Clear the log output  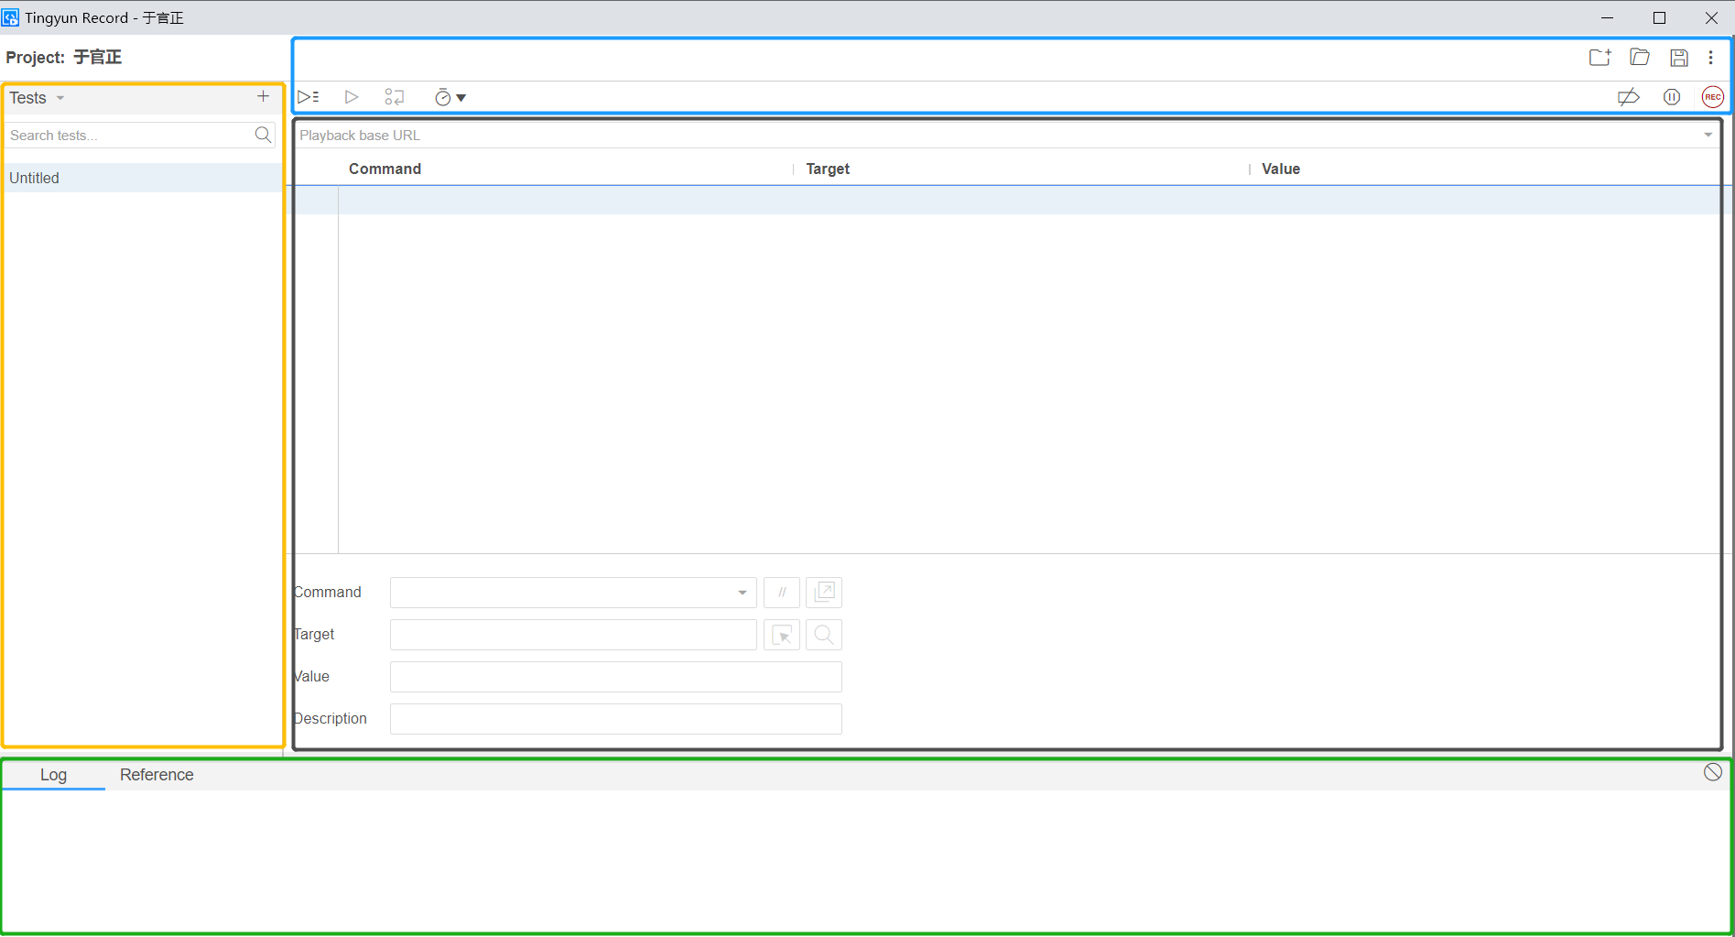[x=1712, y=772]
